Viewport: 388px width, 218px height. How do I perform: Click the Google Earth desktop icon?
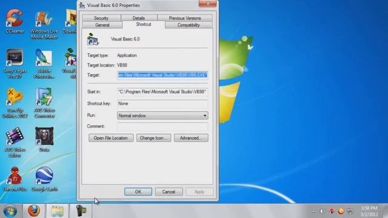[x=44, y=179]
